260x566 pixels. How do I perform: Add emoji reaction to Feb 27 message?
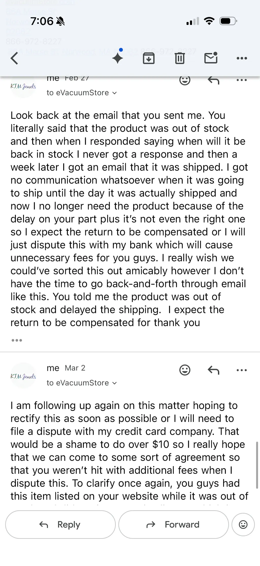pos(185,80)
